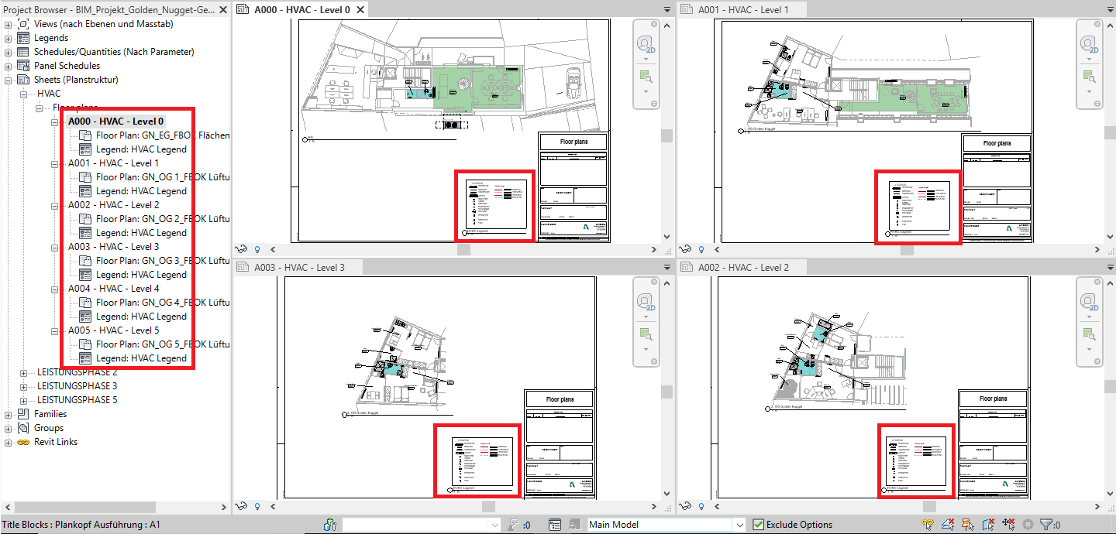1116x534 pixels.
Task: Switch to the A002 - HVAC - Level 2 tab
Action: coord(743,267)
